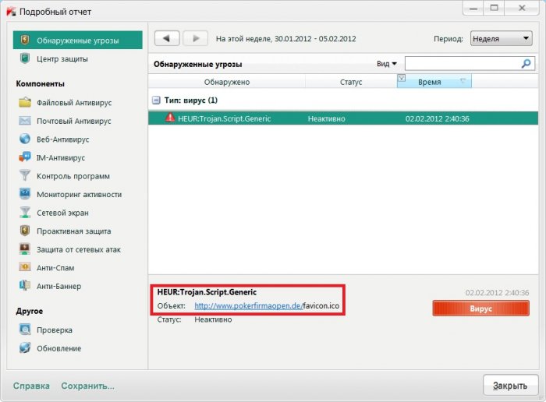The image size is (546, 402).
Task: Select Веб-Антивирус report
Action: (x=62, y=139)
